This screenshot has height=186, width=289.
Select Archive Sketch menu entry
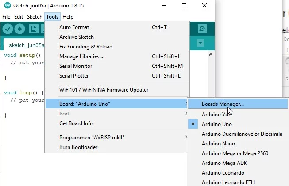[117, 37]
